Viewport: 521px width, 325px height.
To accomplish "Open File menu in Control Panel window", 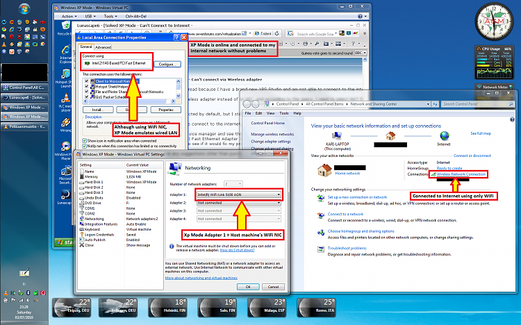I will (248, 113).
